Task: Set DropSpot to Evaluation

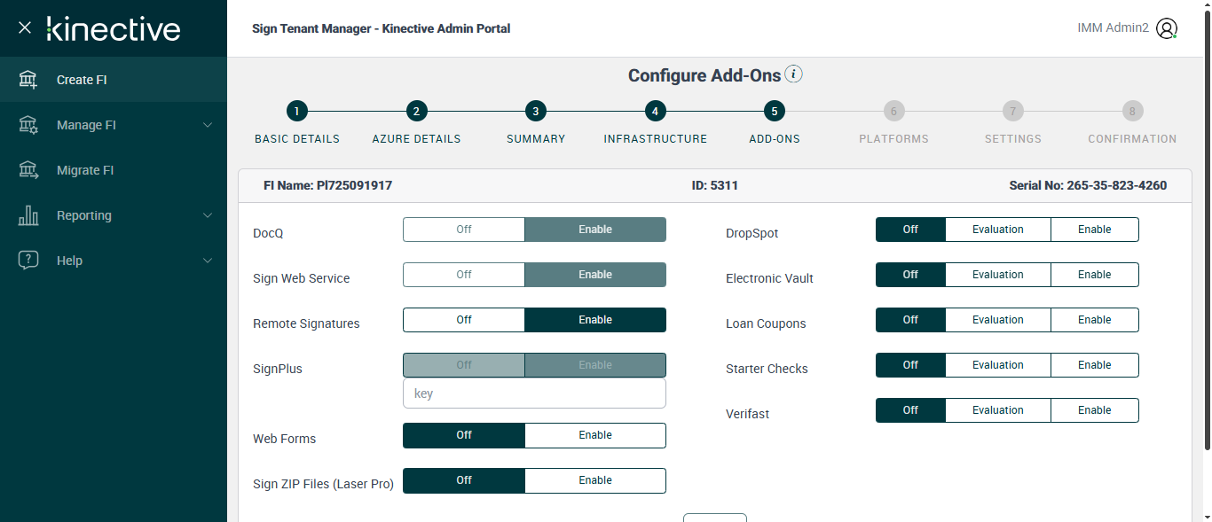Action: 998,230
